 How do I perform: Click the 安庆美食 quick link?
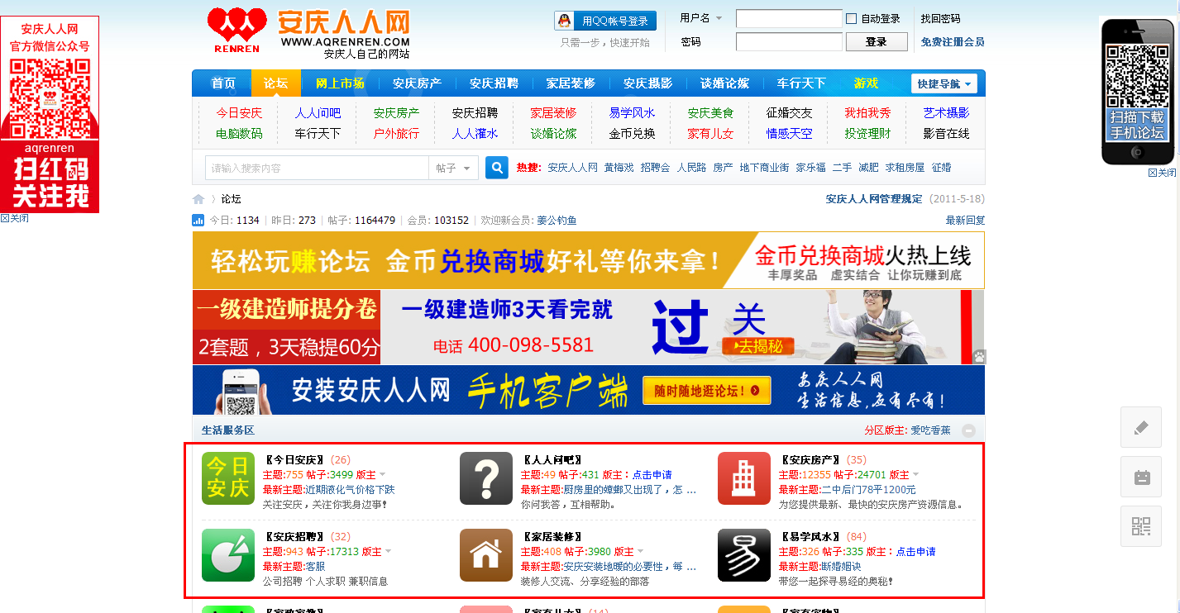(x=710, y=113)
